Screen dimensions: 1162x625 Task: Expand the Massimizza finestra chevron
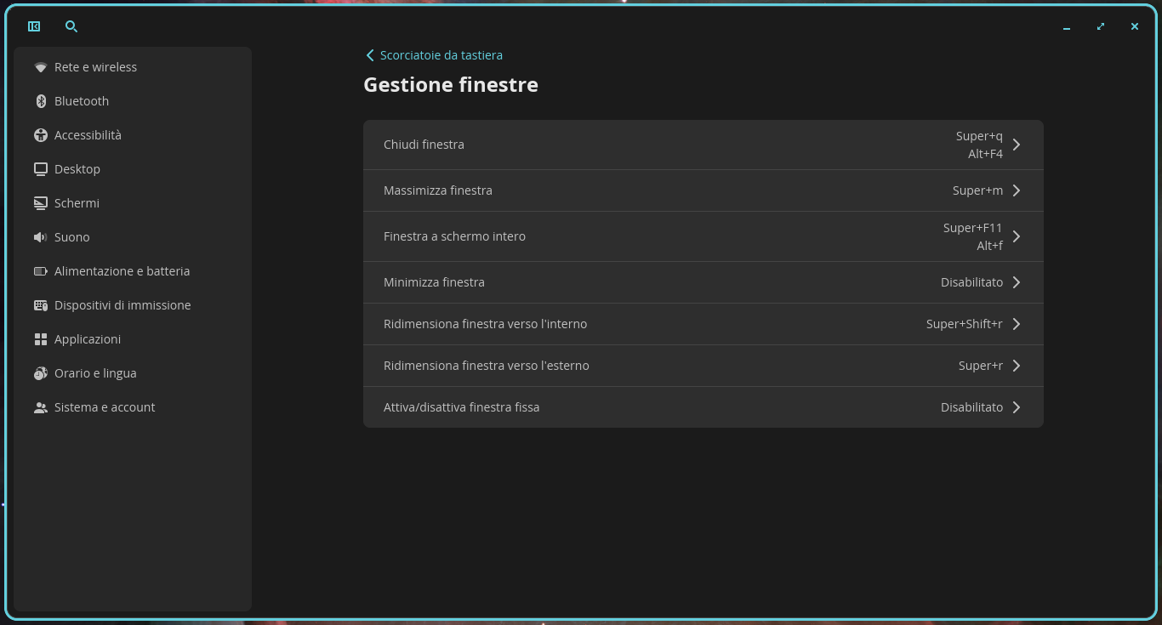click(x=1017, y=190)
